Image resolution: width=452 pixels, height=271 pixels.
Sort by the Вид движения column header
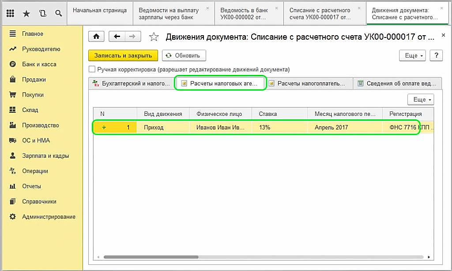click(x=163, y=114)
